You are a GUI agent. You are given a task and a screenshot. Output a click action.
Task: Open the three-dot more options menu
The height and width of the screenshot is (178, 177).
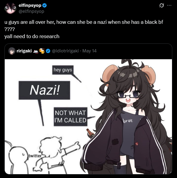[x=169, y=5]
